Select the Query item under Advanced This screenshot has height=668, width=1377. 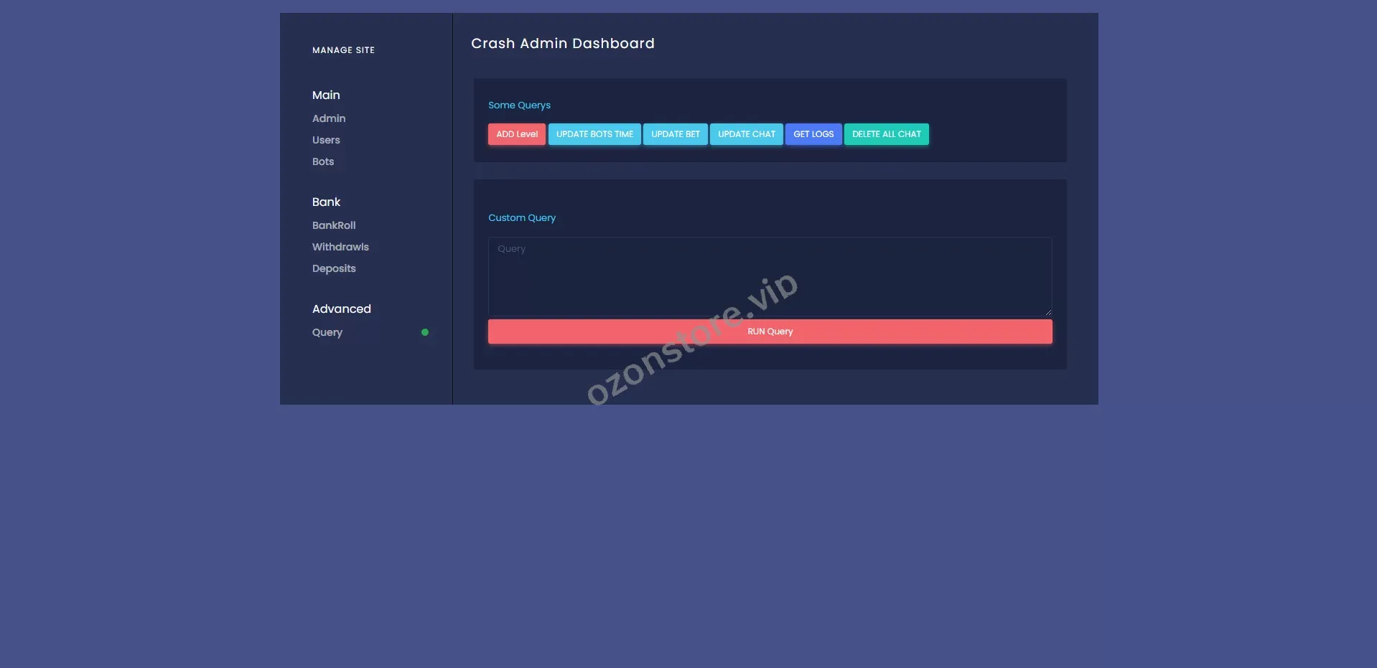327,332
